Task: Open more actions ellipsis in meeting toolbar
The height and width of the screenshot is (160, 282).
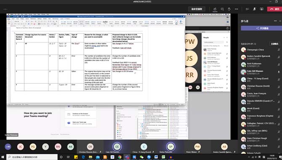Action: click(x=236, y=9)
